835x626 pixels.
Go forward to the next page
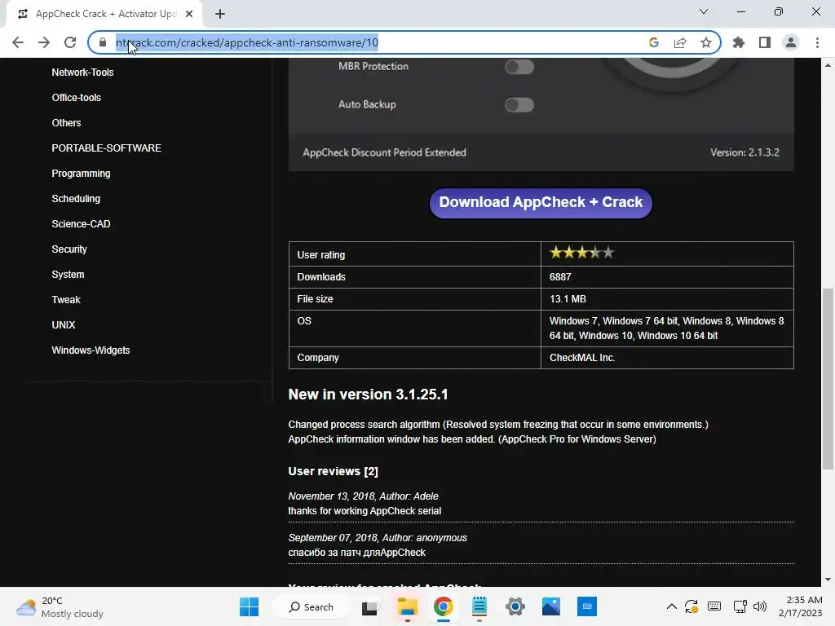[44, 42]
